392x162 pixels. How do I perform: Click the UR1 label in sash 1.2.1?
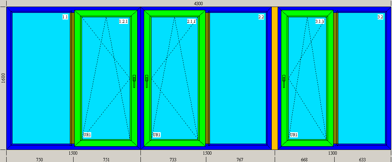click(87, 135)
